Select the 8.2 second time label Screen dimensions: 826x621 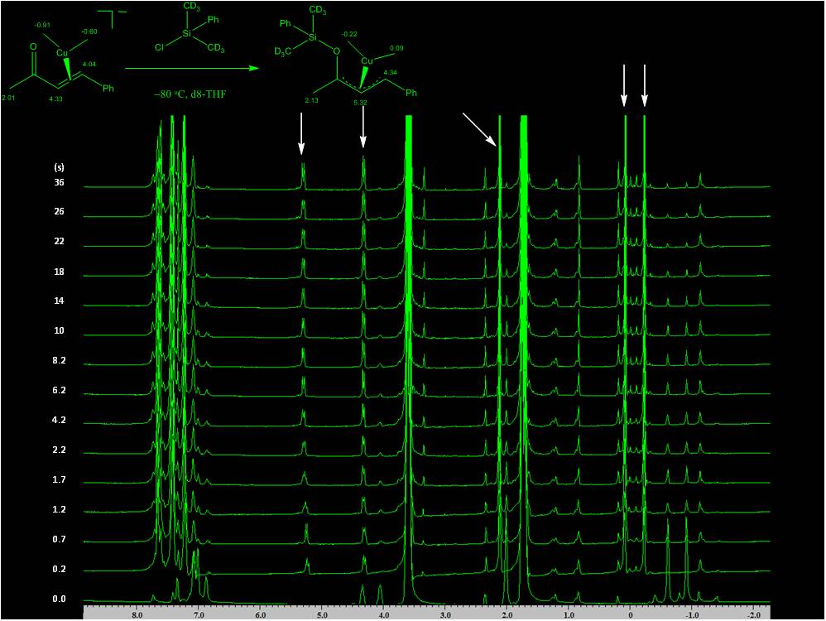coord(59,361)
